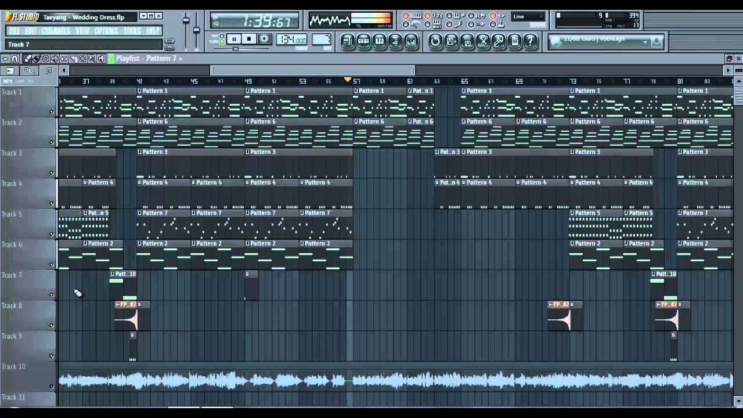Select the Playback speaker tool

[101, 59]
